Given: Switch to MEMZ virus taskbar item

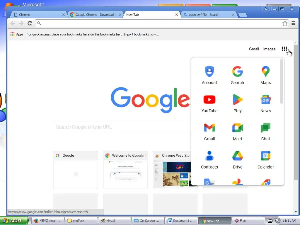Looking at the screenshot, I should tap(47, 221).
